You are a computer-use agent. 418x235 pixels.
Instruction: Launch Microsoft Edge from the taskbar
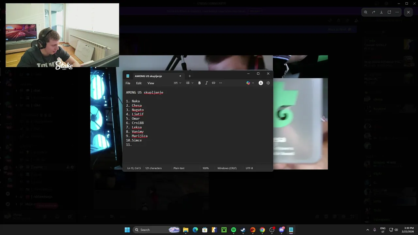coord(195,230)
